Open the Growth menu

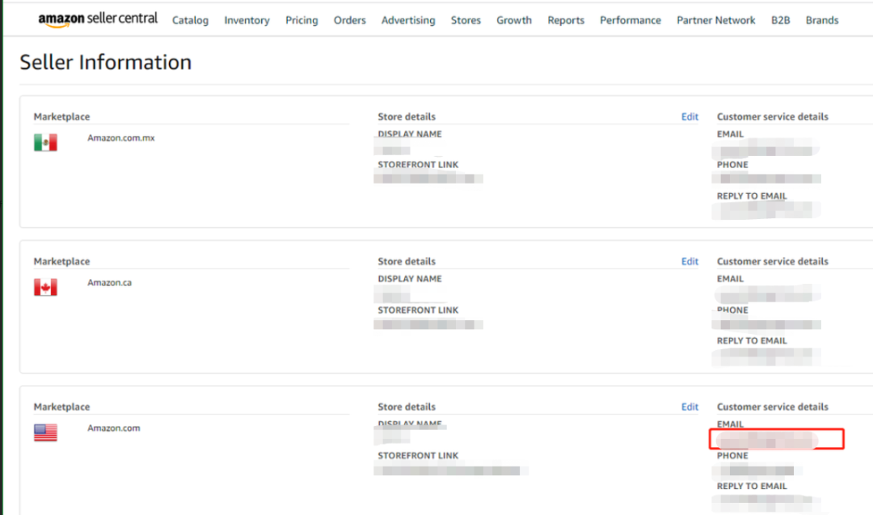click(514, 20)
